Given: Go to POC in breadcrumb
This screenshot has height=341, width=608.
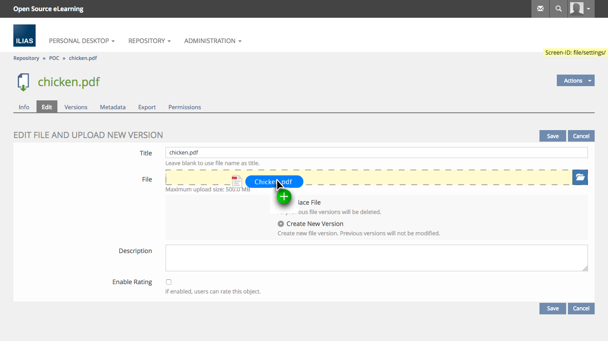Looking at the screenshot, I should click(54, 58).
